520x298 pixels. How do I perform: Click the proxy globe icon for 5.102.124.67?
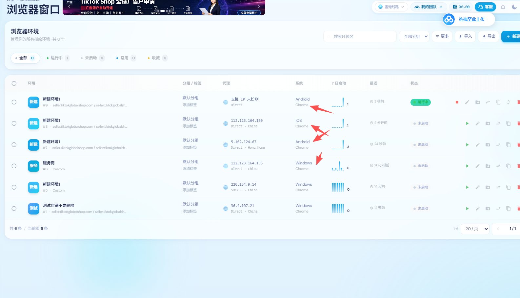(x=226, y=145)
